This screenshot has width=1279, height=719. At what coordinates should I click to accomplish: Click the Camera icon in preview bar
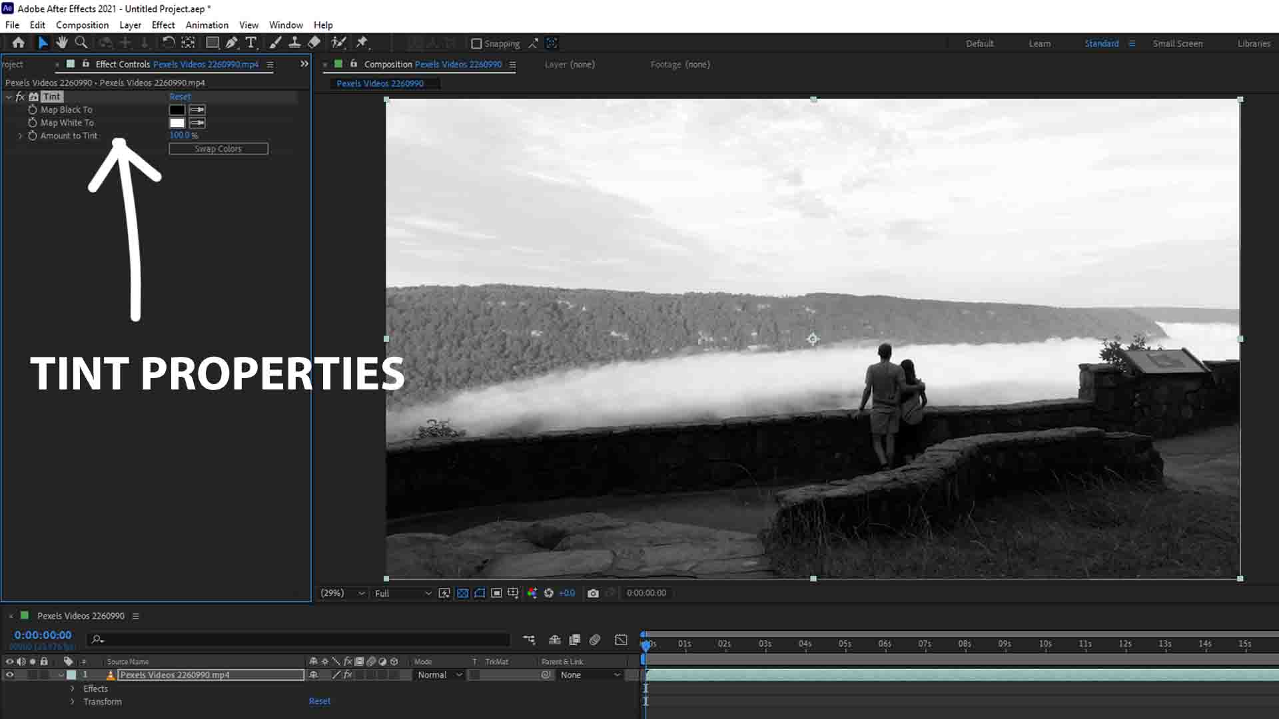point(593,593)
